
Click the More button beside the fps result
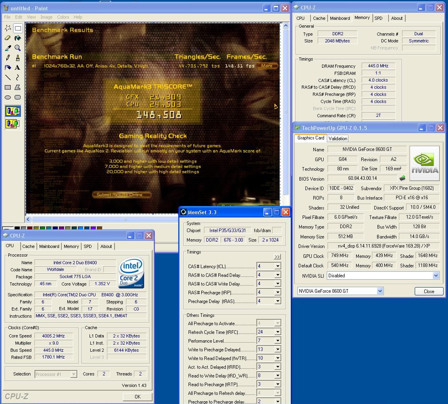[267, 66]
